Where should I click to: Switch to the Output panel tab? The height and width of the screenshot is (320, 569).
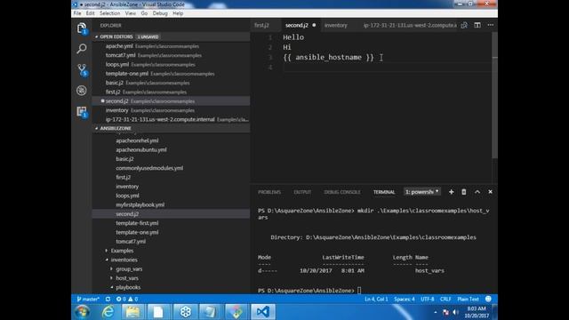coord(302,192)
